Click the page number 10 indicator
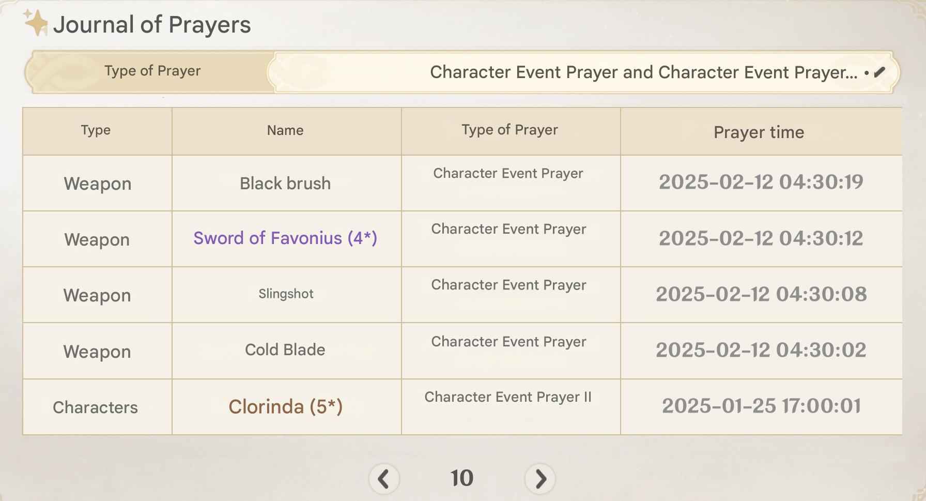Screen dimensions: 926x501 click(x=461, y=478)
